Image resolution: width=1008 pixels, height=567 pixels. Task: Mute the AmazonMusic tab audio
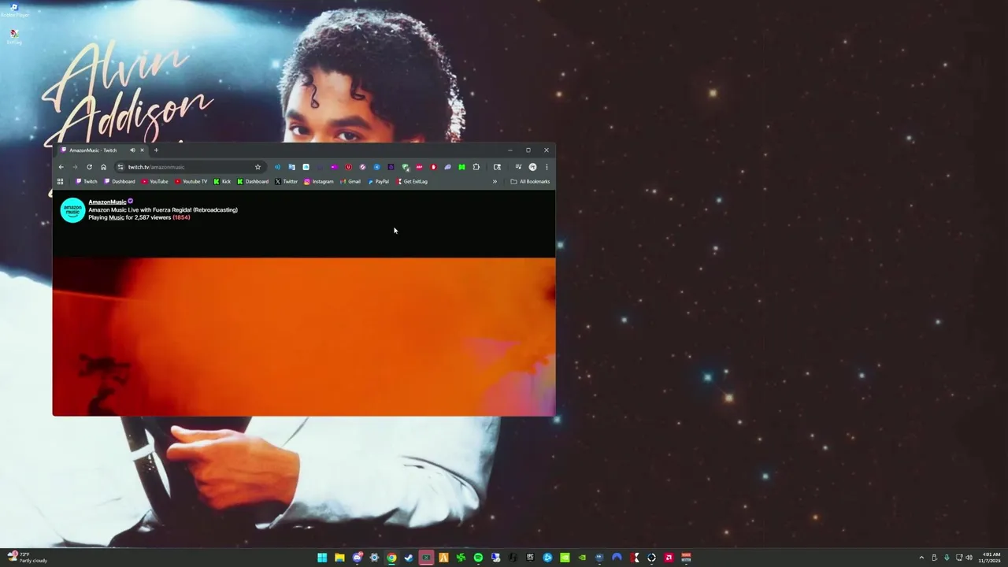[132, 150]
